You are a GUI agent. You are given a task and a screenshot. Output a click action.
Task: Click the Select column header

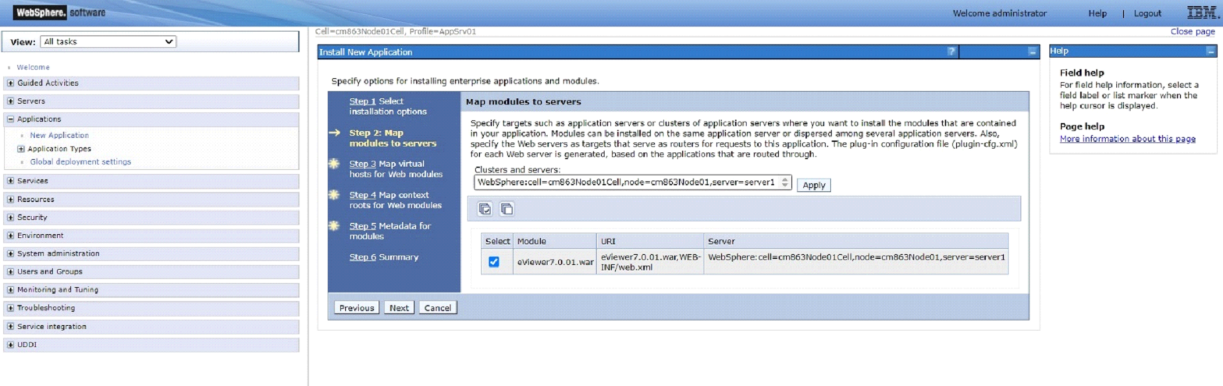(497, 242)
